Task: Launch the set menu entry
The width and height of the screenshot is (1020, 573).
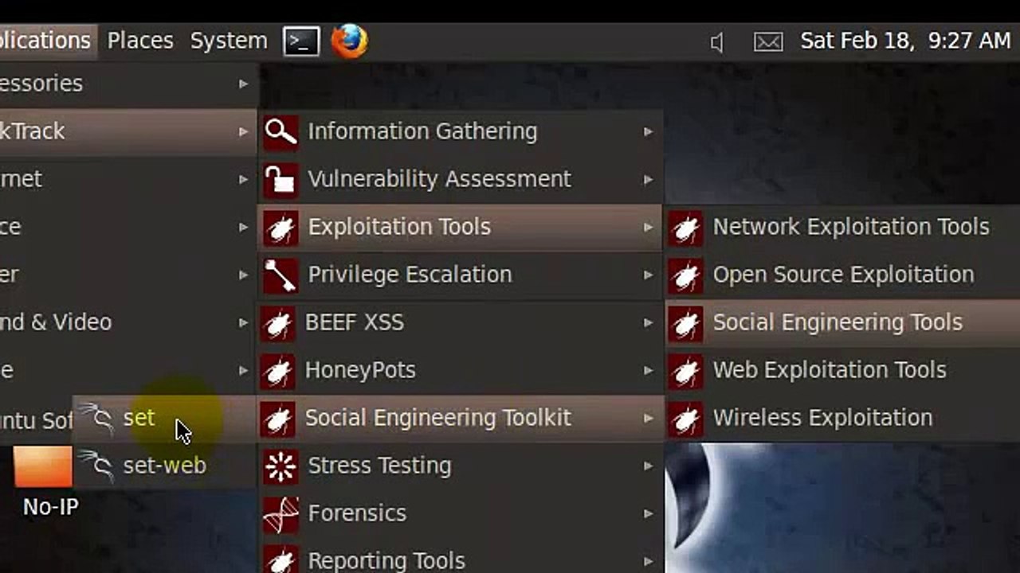Action: pos(165,418)
